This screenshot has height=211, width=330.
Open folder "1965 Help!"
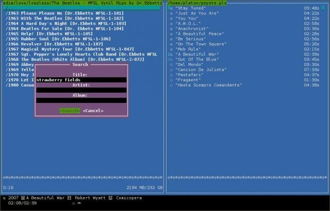point(49,34)
